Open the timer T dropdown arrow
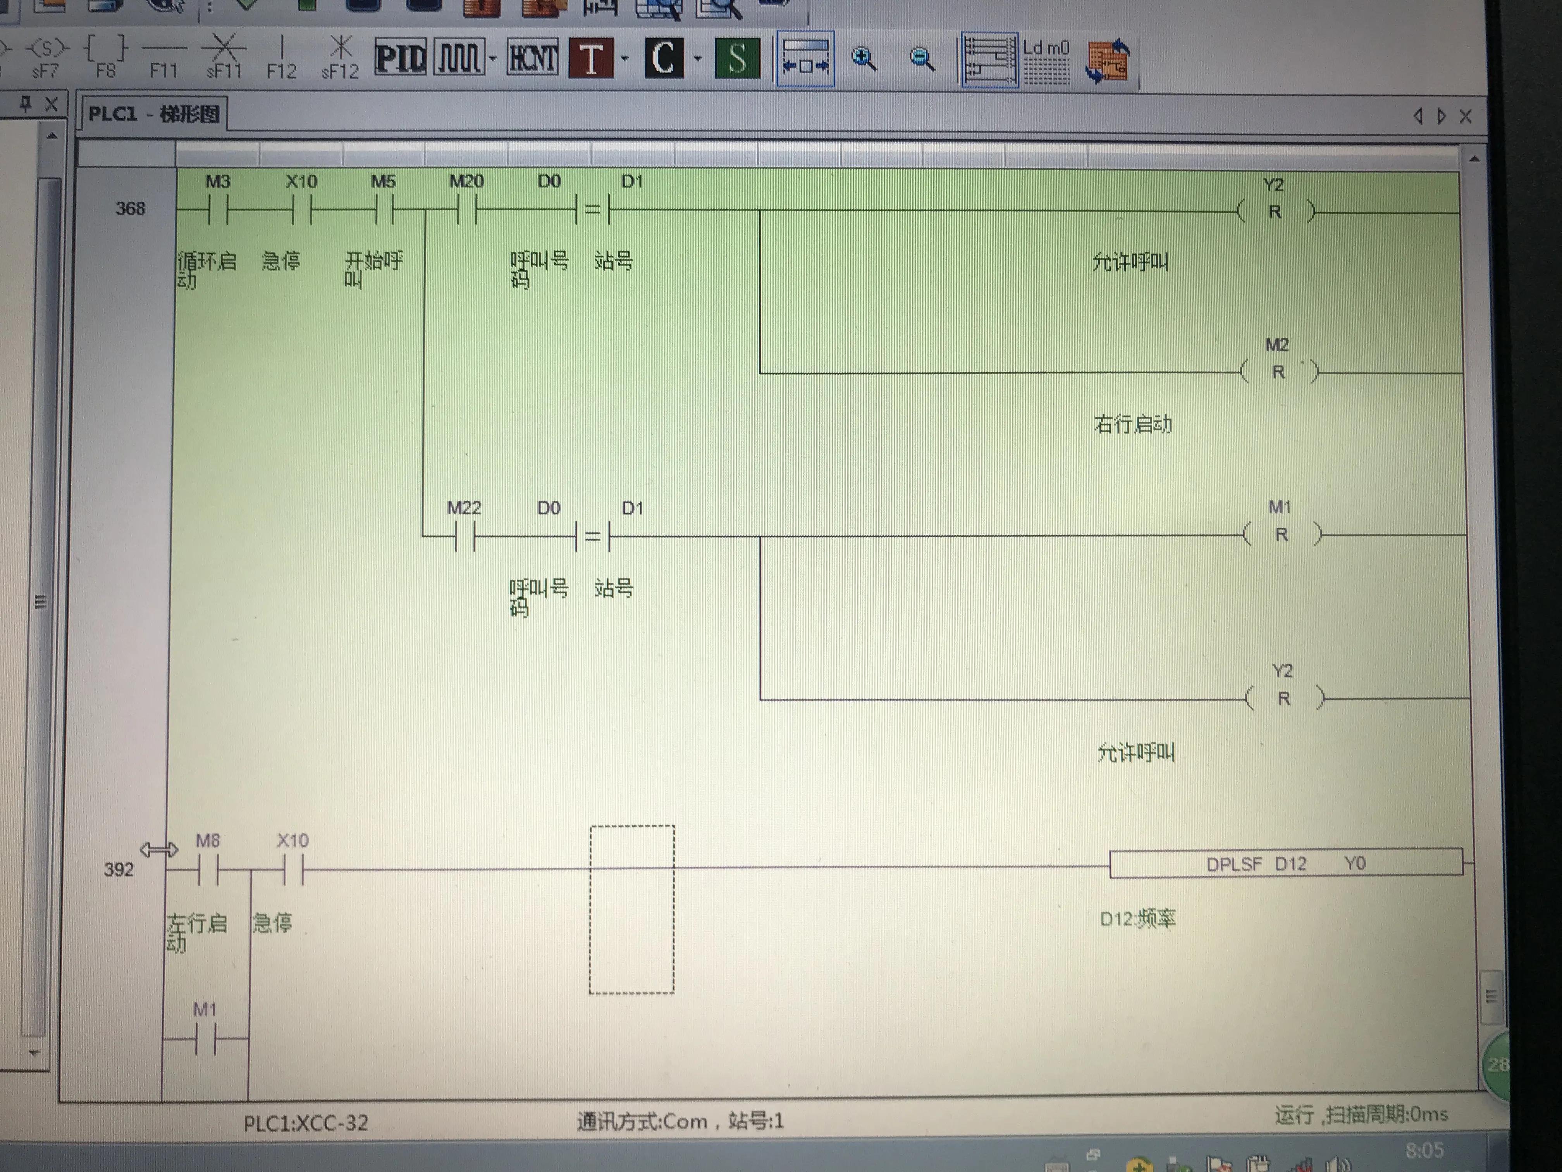This screenshot has height=1172, width=1562. pos(624,59)
